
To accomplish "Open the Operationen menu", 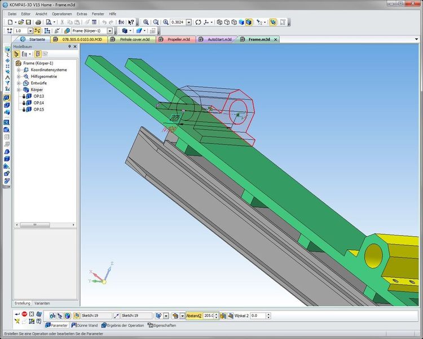I will [x=61, y=13].
